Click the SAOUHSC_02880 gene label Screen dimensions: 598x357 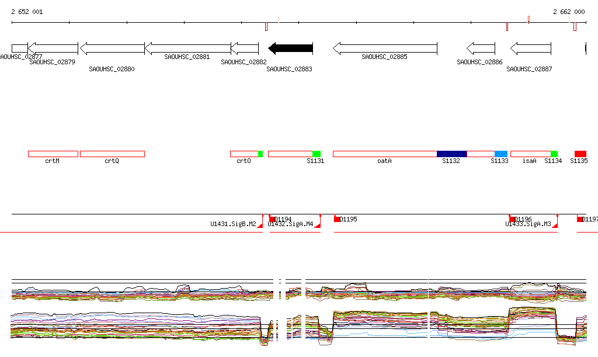click(112, 69)
